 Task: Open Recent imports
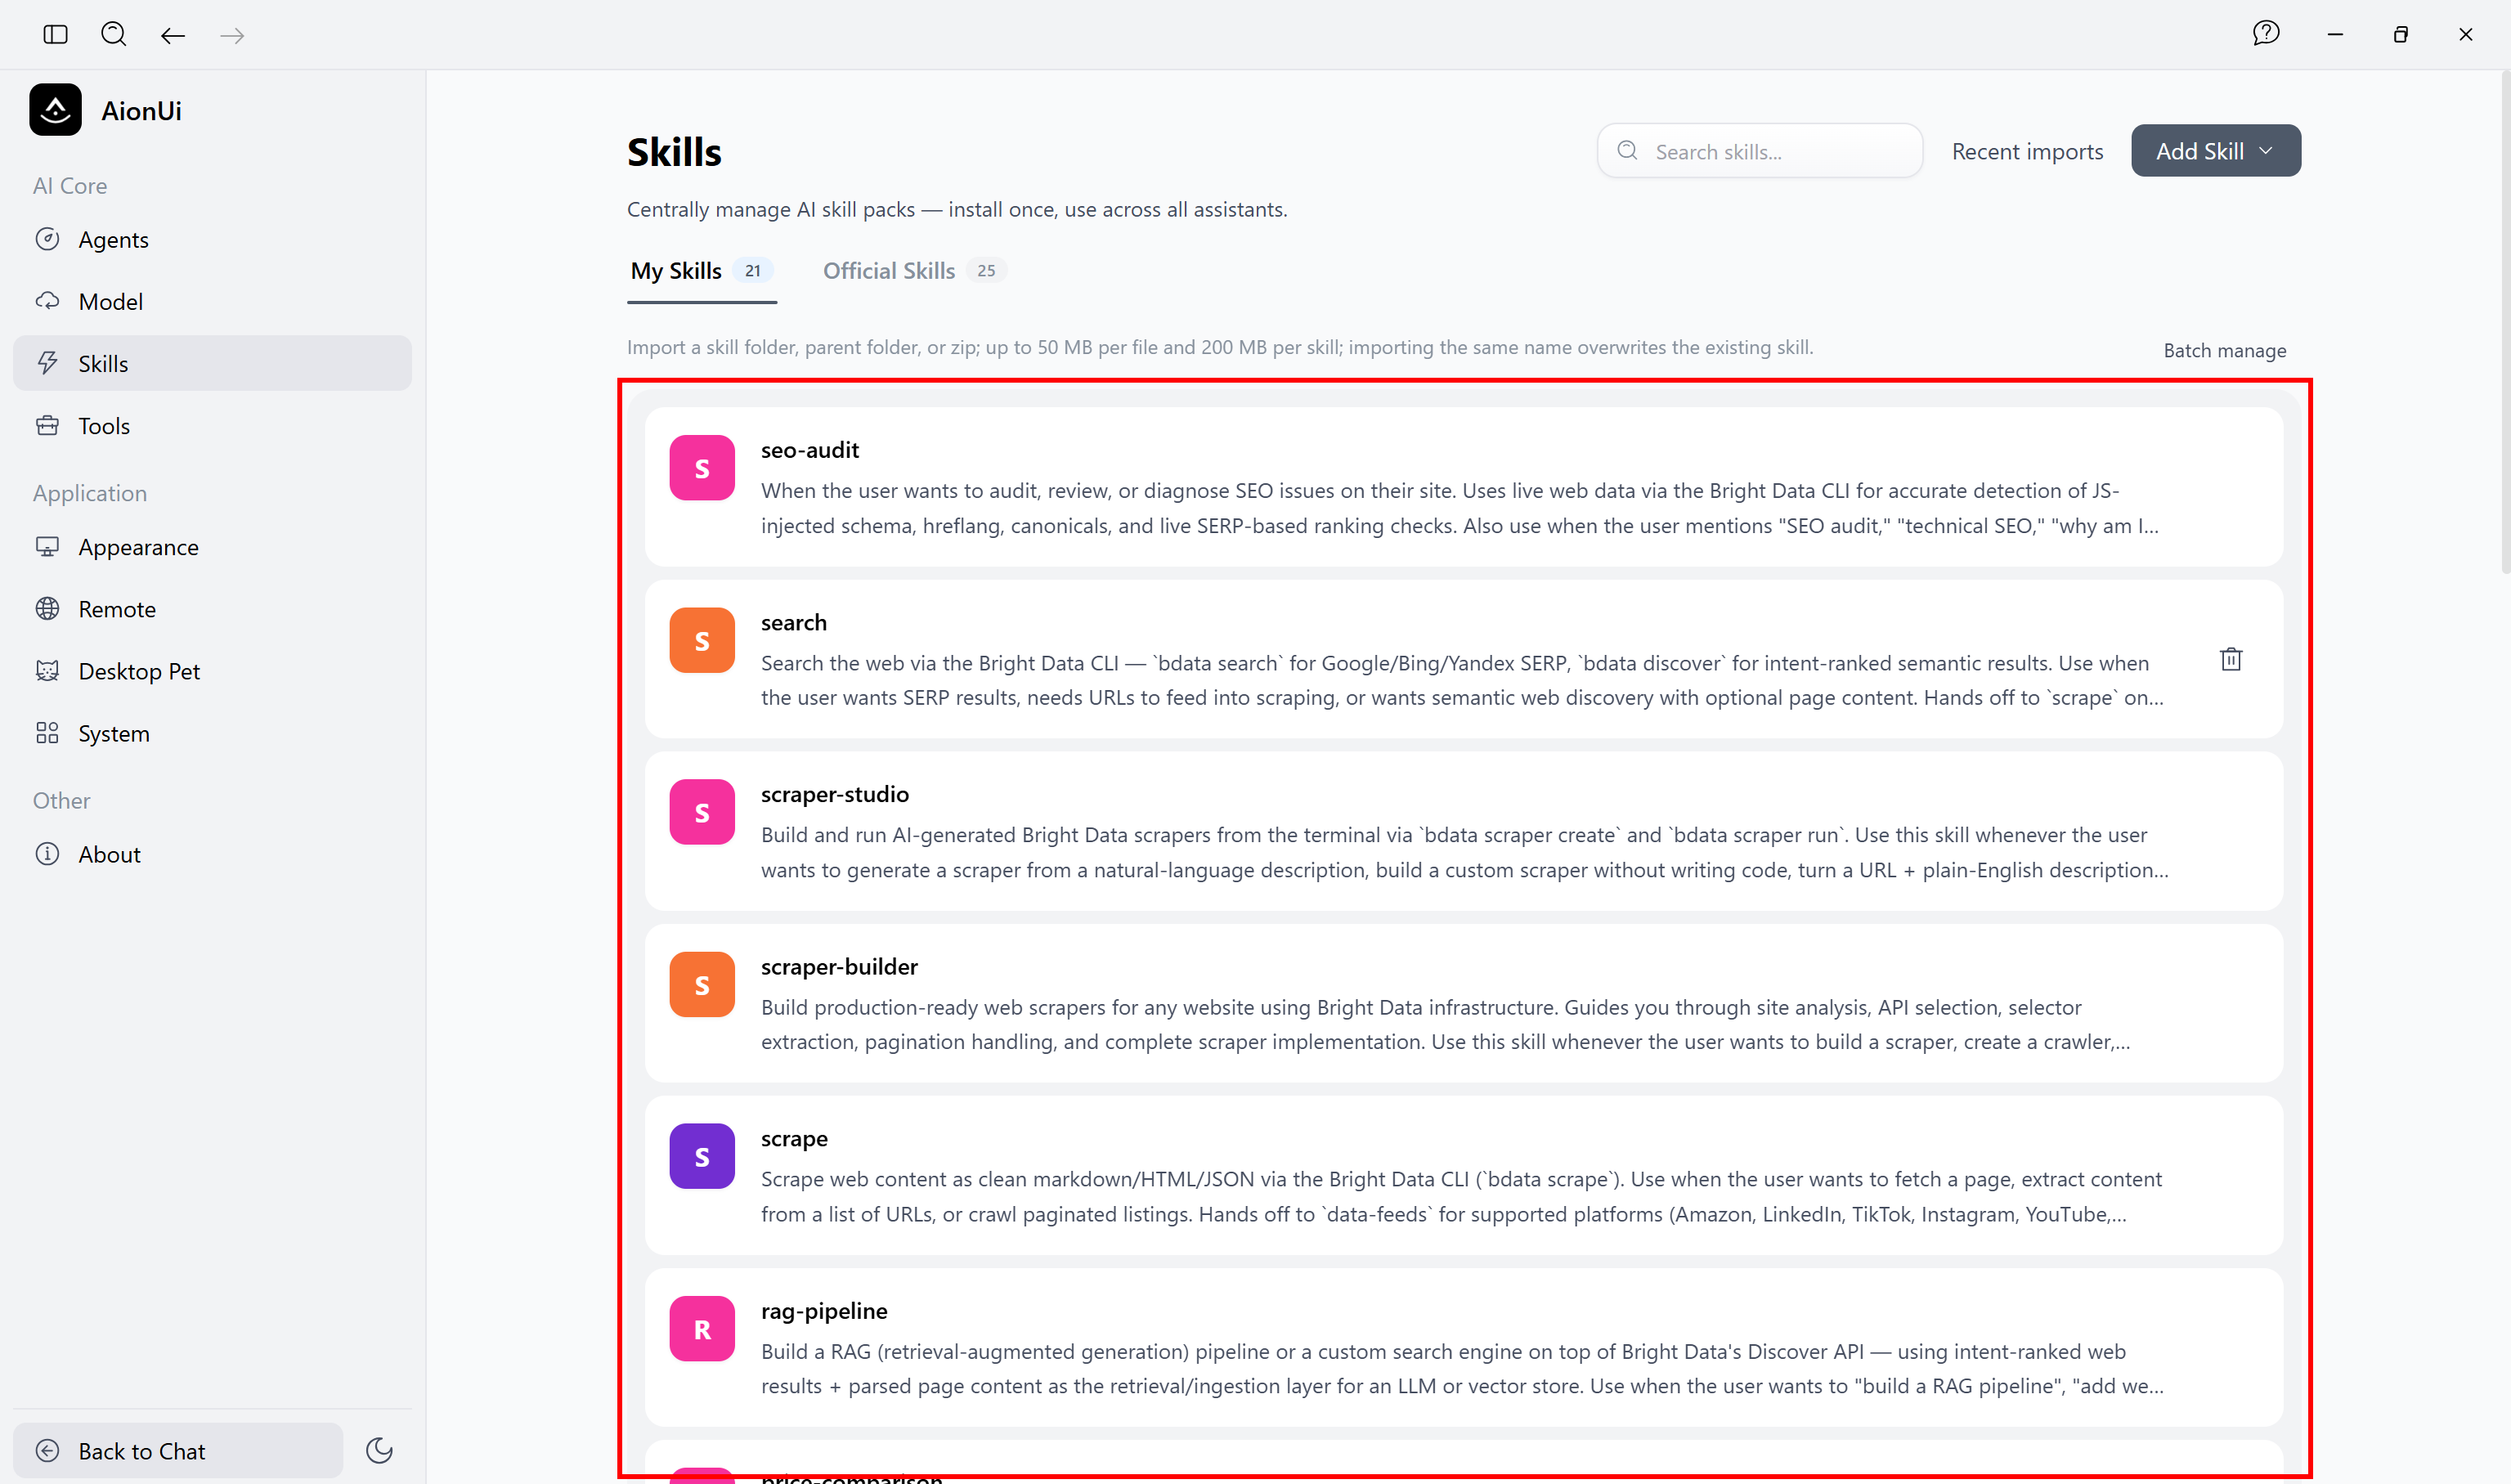pos(2027,152)
